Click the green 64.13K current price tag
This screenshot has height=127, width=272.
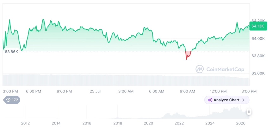(x=258, y=26)
